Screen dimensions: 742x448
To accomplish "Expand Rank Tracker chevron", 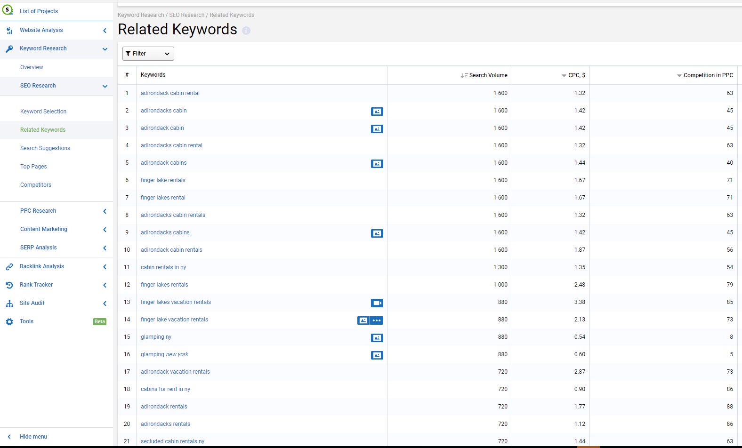I will click(x=105, y=285).
